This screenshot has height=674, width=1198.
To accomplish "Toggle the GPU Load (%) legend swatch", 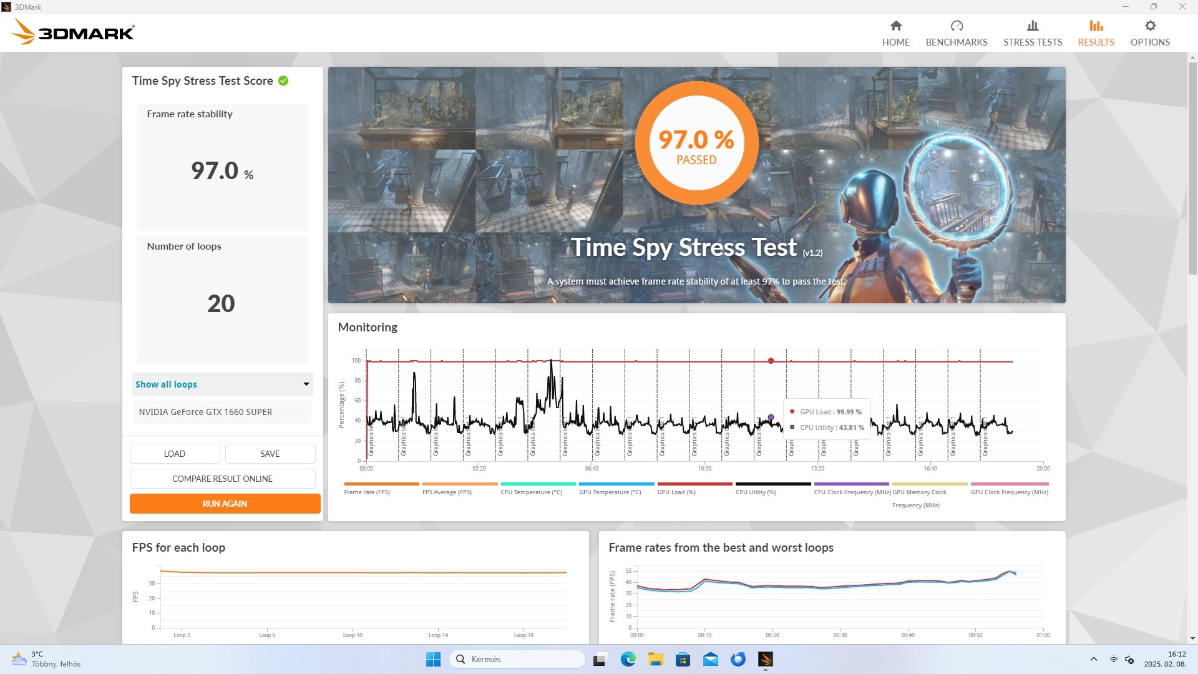I will point(694,484).
